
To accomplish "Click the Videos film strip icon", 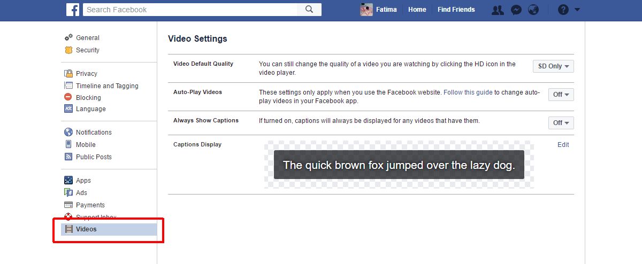I will click(68, 229).
